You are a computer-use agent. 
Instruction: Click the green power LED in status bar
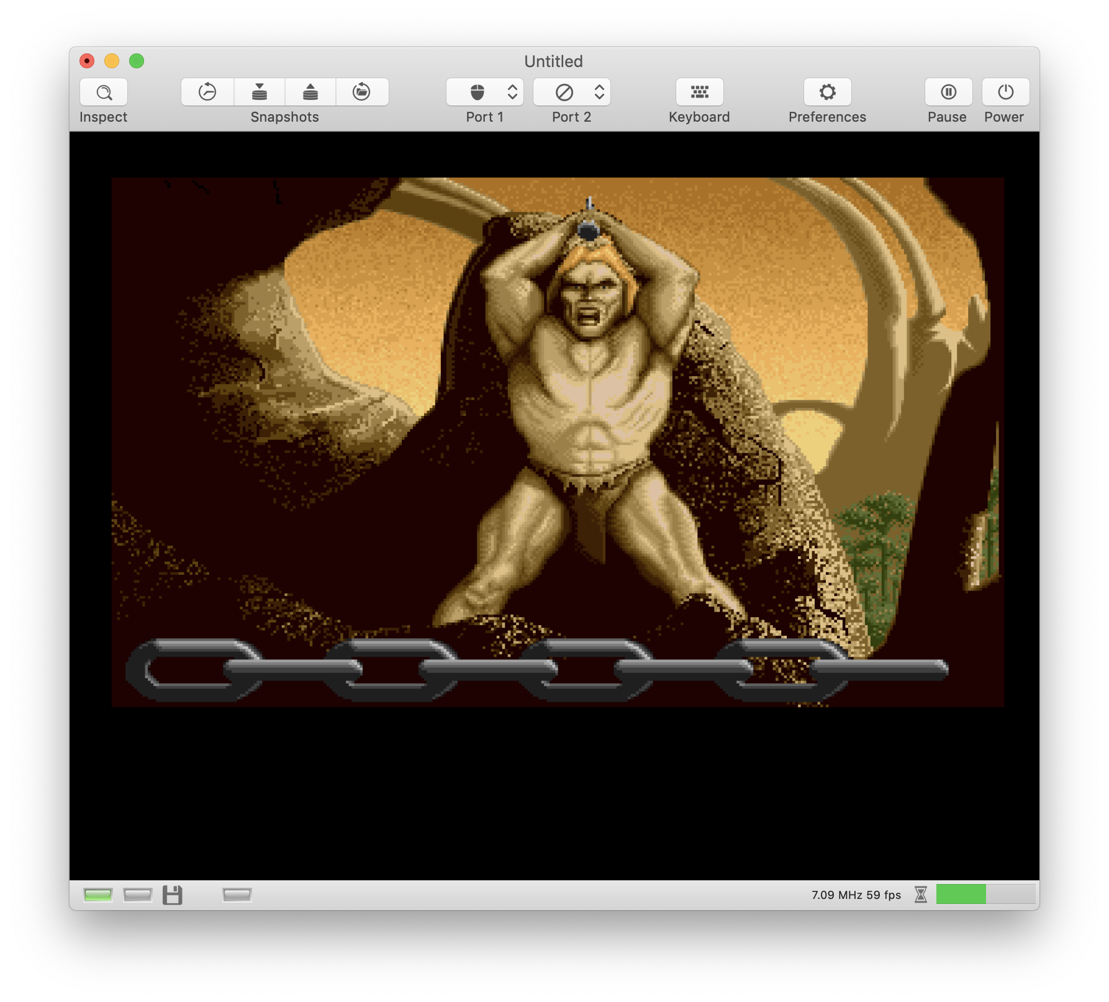click(x=98, y=895)
